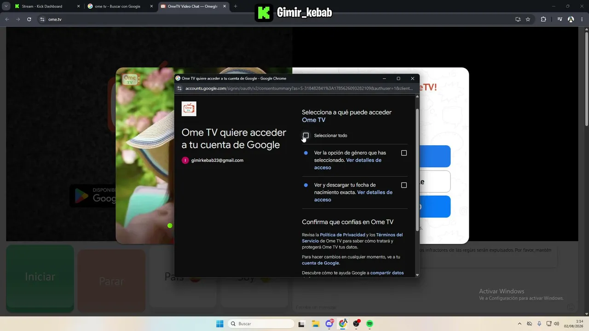
Task: Click the 'Parar' button on OmeTV page
Action: click(x=111, y=281)
